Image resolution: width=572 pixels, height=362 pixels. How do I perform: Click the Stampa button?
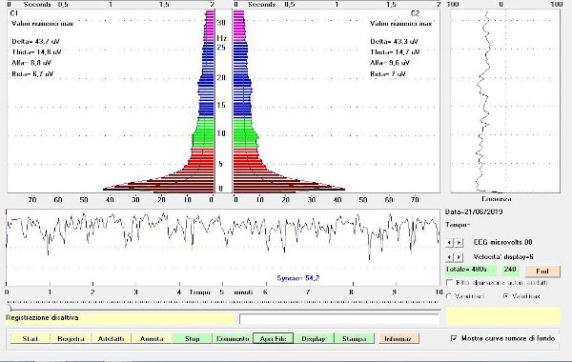[x=355, y=339]
